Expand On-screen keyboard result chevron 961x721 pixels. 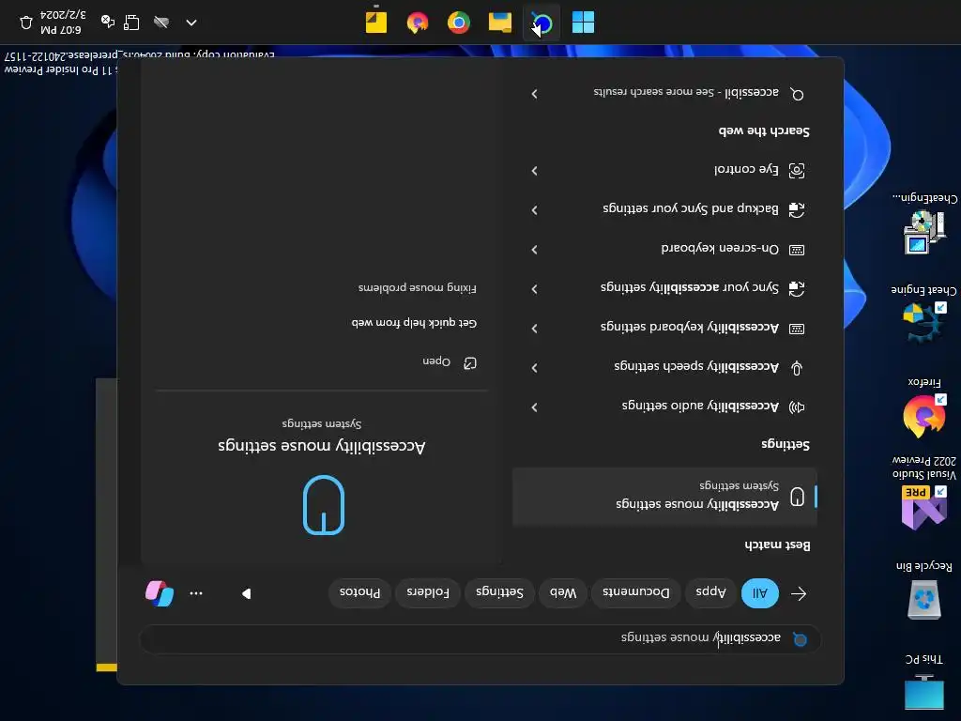(534, 250)
